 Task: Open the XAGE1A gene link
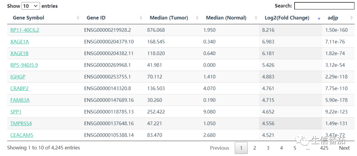pyautogui.click(x=20, y=42)
